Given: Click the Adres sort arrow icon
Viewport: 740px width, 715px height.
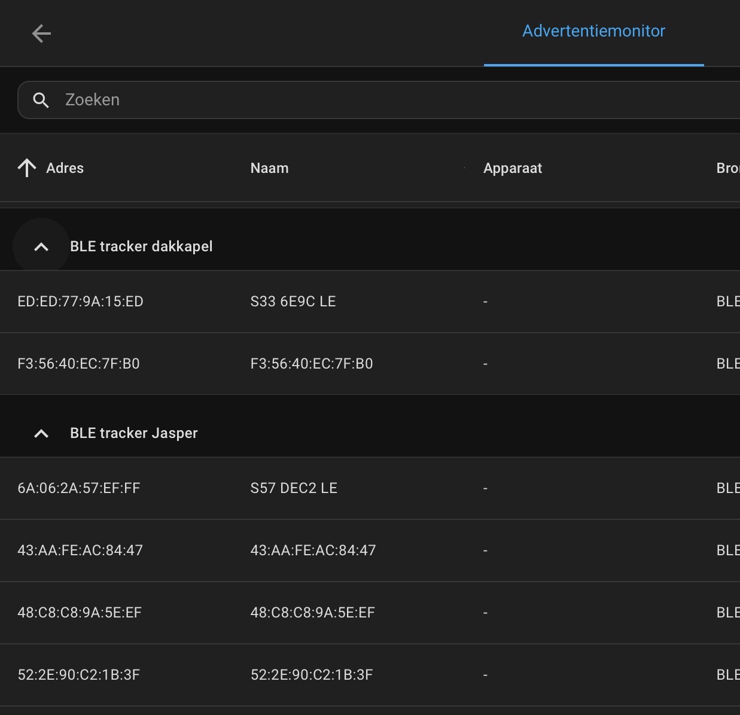Looking at the screenshot, I should click(x=27, y=168).
